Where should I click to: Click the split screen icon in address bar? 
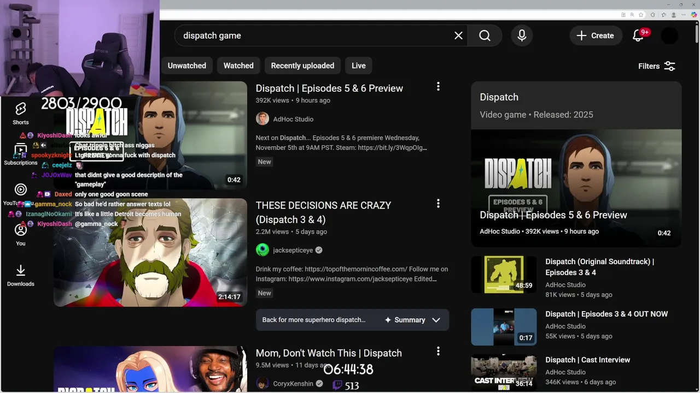point(623,15)
